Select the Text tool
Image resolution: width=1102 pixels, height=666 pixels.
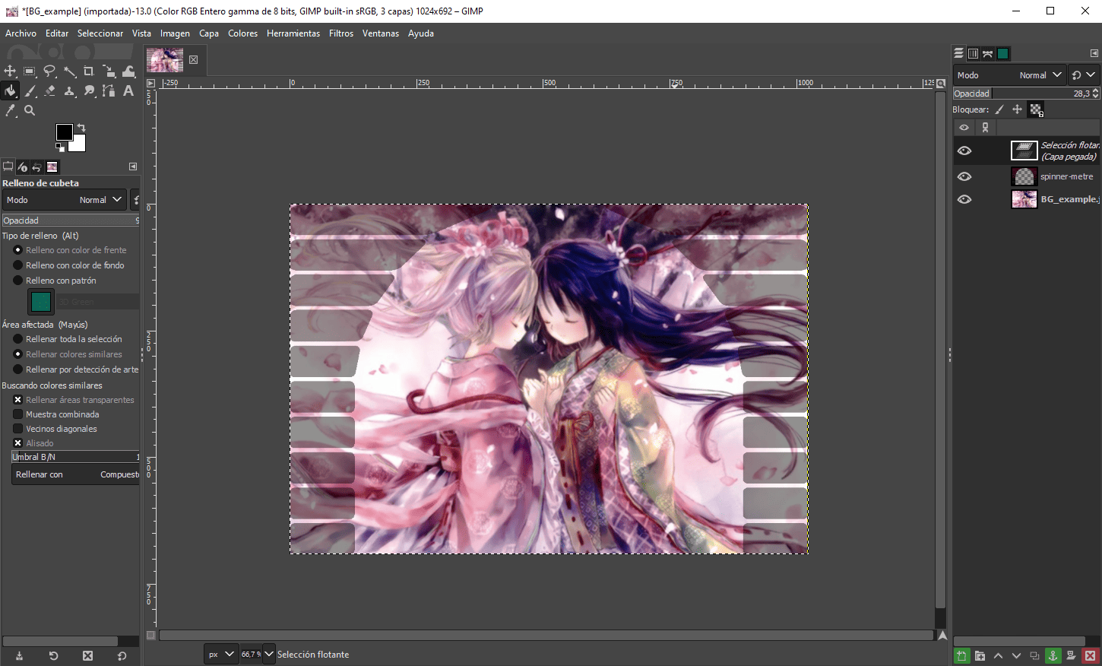click(x=128, y=91)
